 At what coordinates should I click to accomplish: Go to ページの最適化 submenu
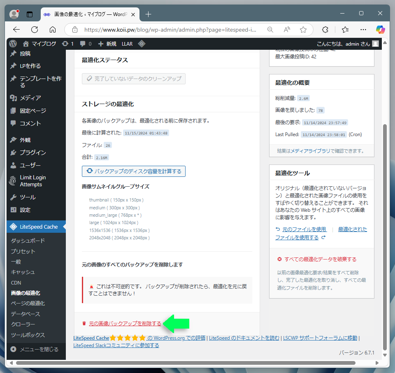coord(28,303)
